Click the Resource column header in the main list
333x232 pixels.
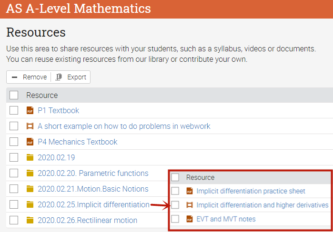tap(42, 95)
